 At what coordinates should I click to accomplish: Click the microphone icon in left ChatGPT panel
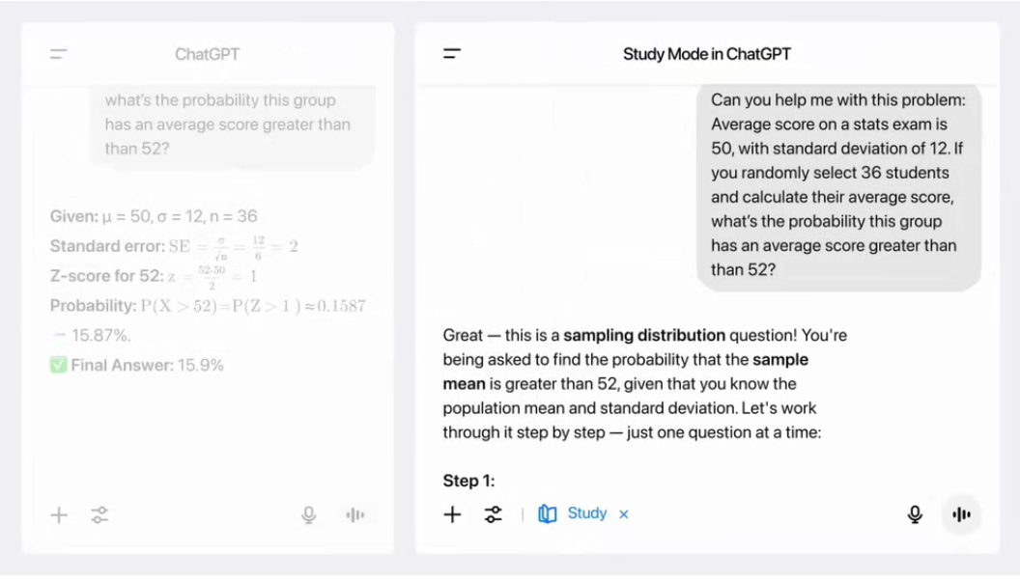tap(309, 515)
